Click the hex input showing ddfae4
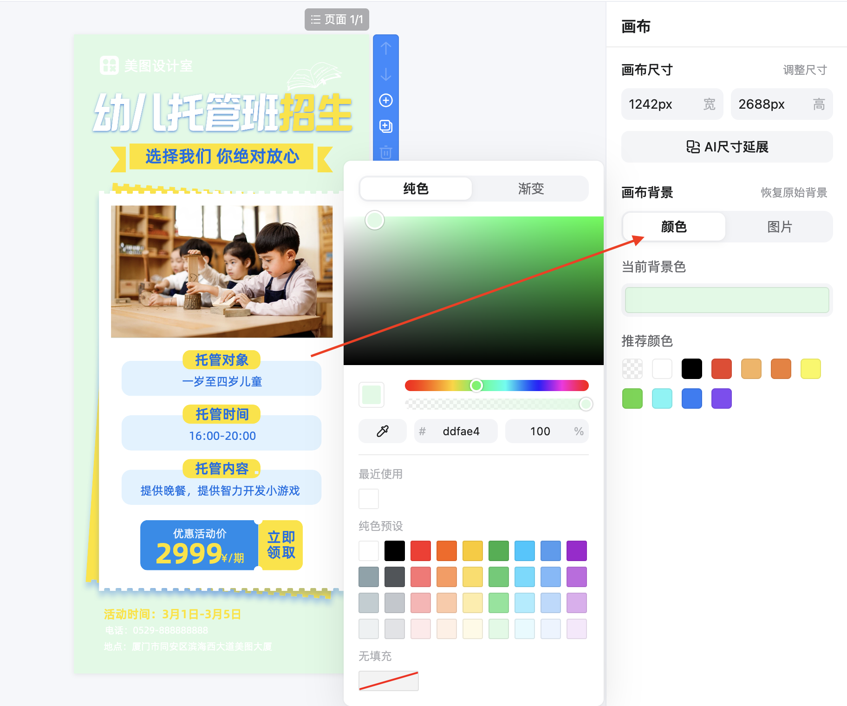 click(x=456, y=431)
